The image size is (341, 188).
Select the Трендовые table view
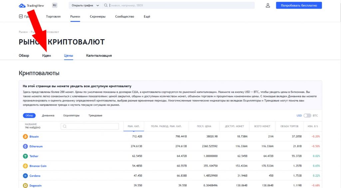pos(95,116)
